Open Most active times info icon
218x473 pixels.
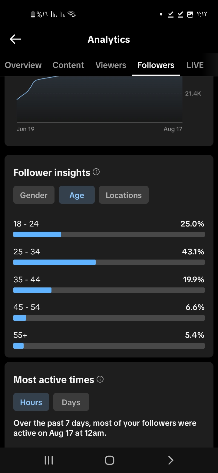[100, 379]
